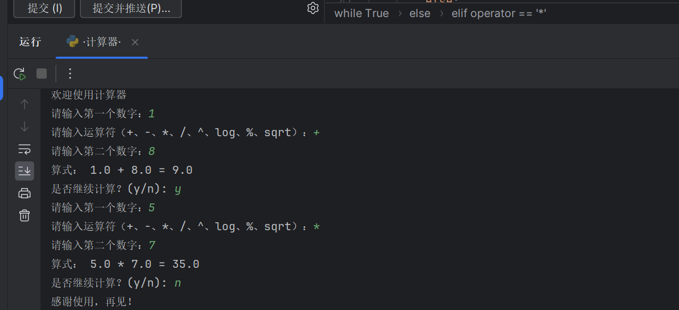
Task: Click the Python icon on 计算器 tab
Action: pyautogui.click(x=72, y=42)
